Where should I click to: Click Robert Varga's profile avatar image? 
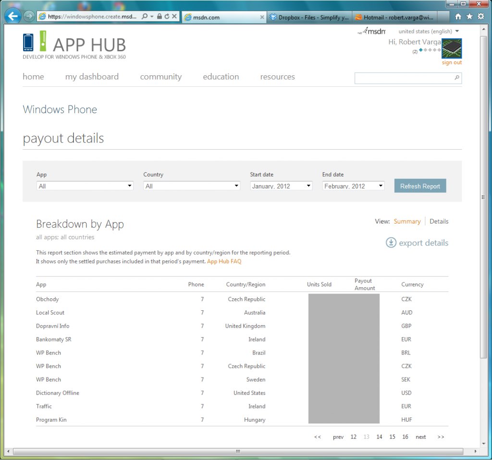click(x=452, y=48)
